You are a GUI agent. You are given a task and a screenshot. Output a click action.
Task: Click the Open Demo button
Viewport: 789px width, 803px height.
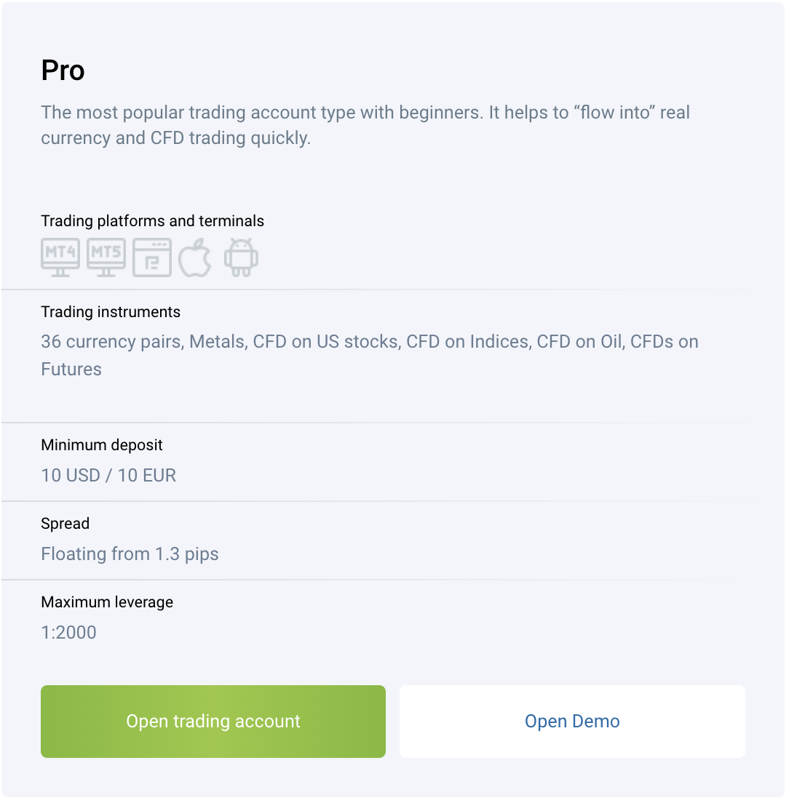tap(572, 722)
